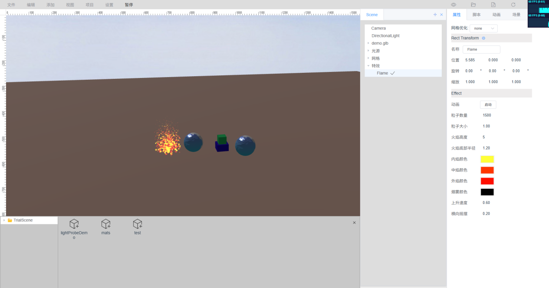
Task: Toggle the checkmark next to Flame
Action: coord(393,73)
